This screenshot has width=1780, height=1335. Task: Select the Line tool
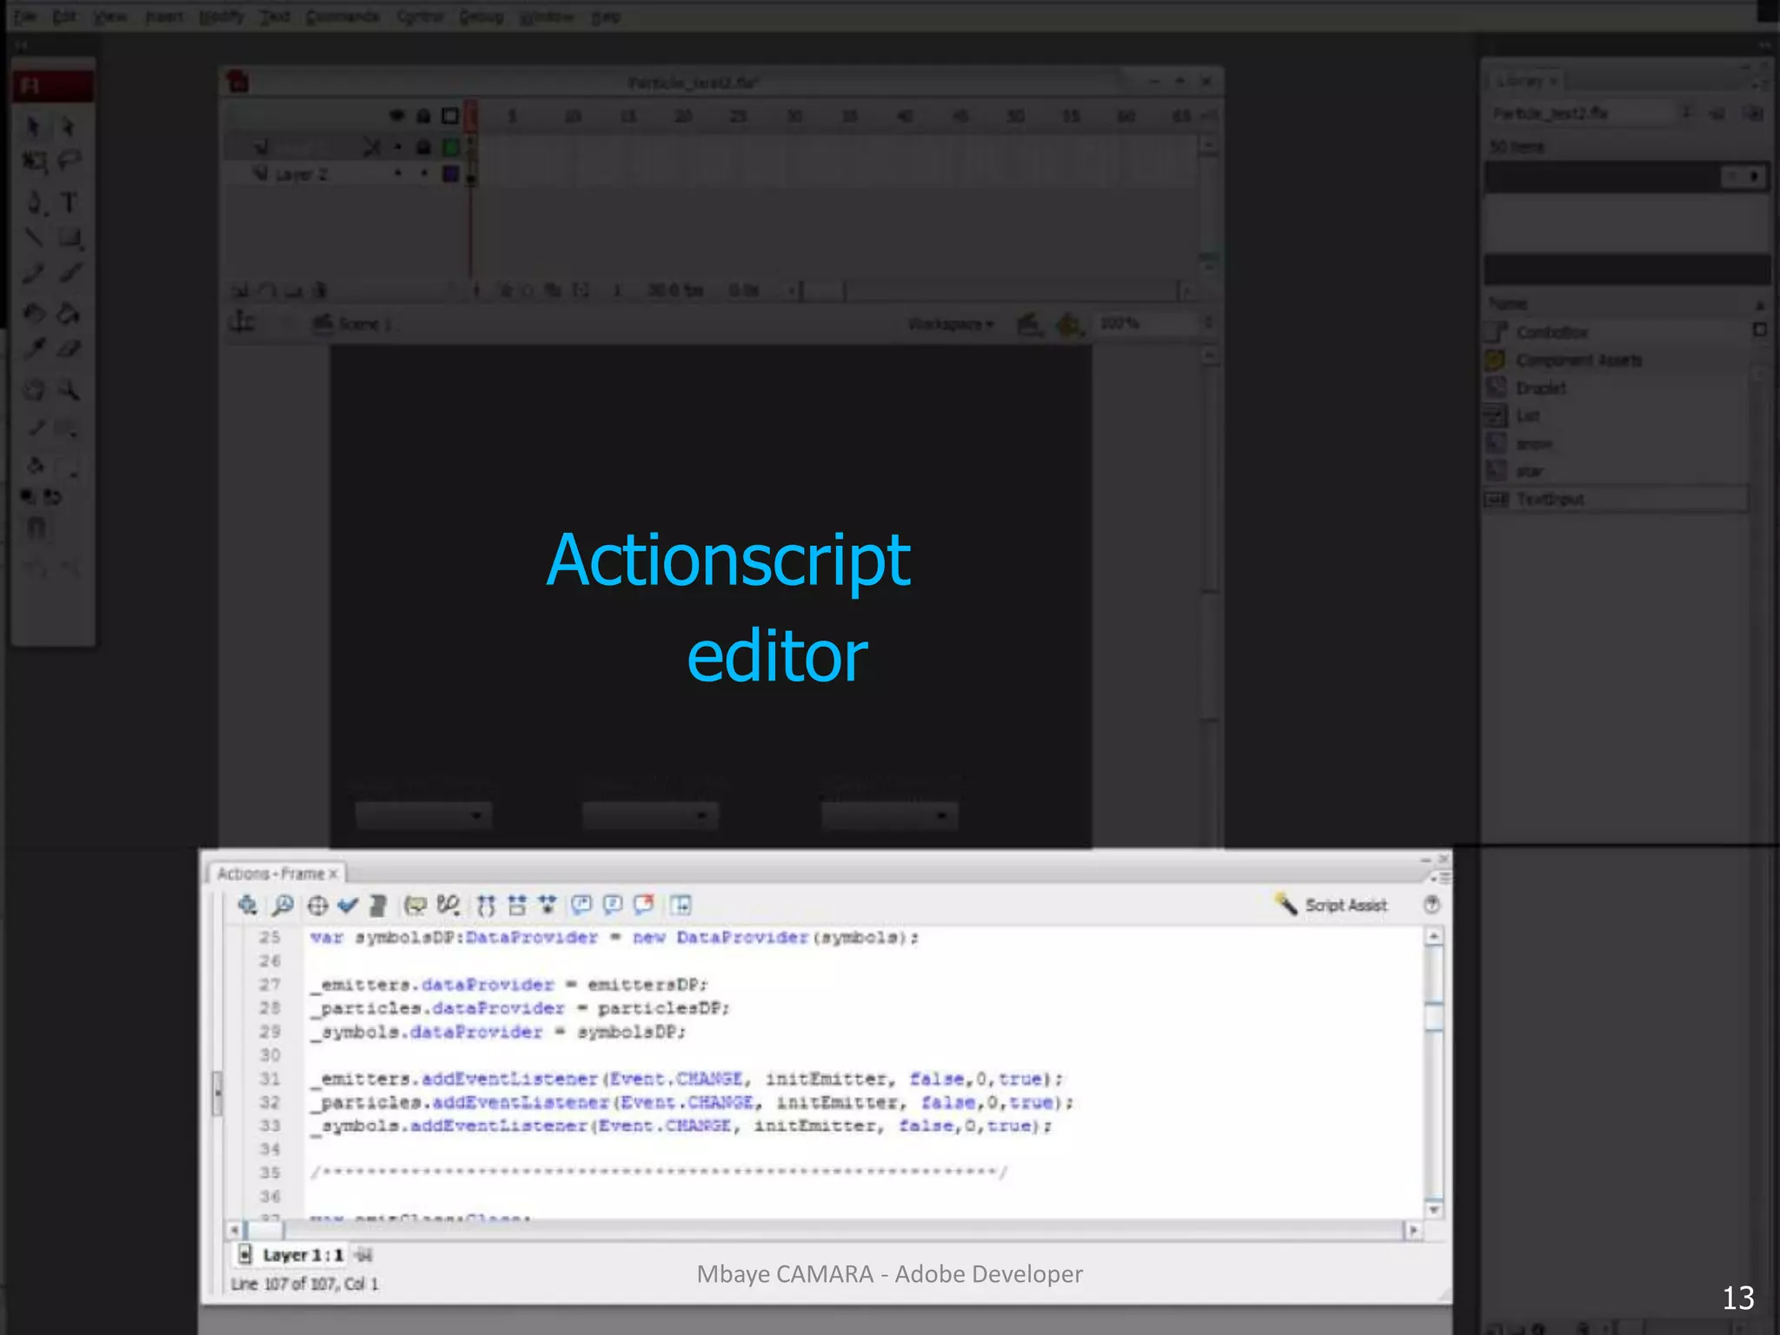pos(33,237)
